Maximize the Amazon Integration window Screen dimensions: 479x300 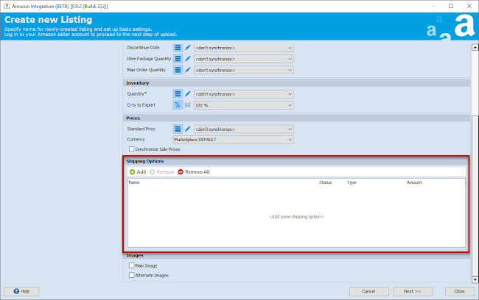451,6
